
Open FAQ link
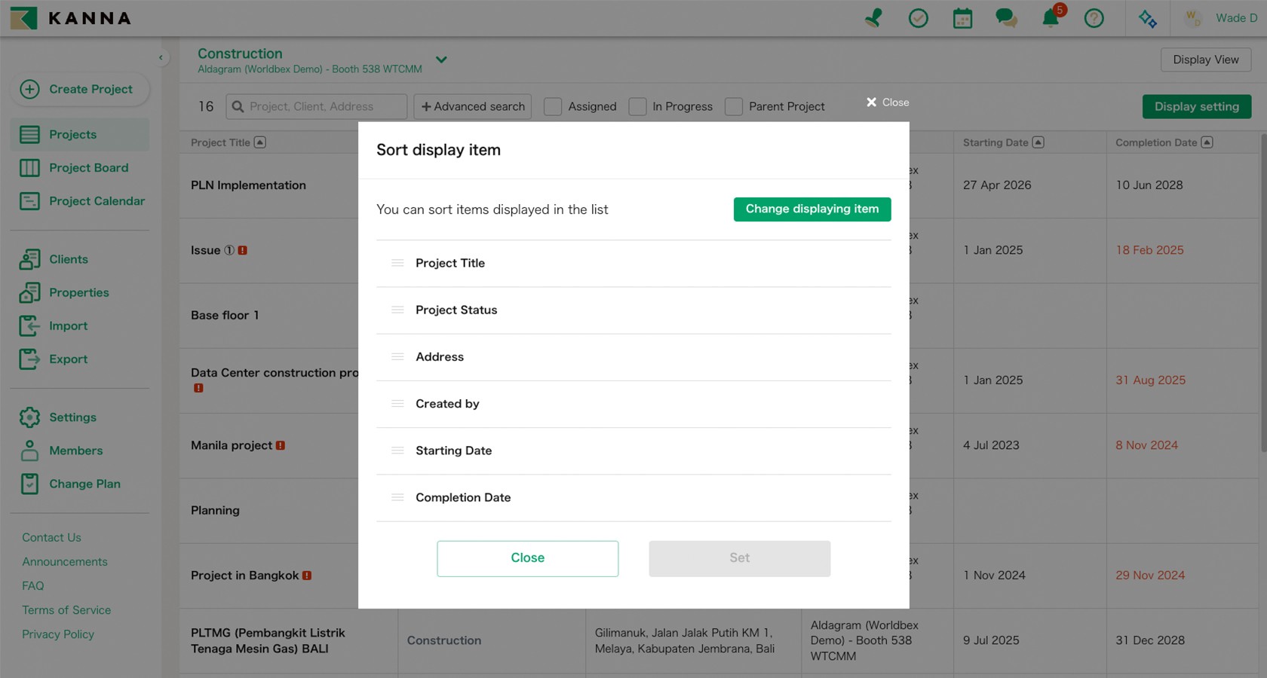33,585
